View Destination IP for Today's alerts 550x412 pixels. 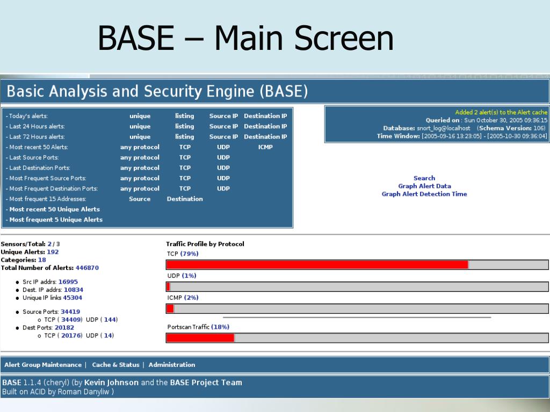click(x=265, y=116)
